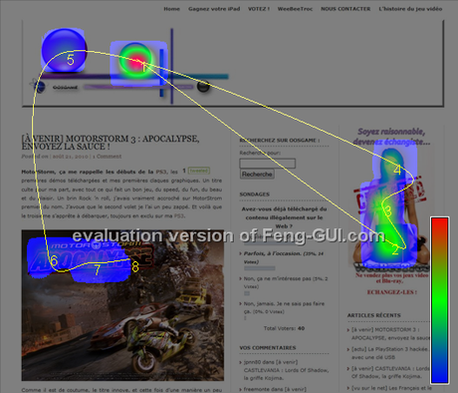This screenshot has height=393, width=458.
Task: Open jpnn80 comment on Castlevania article
Action: 286,370
